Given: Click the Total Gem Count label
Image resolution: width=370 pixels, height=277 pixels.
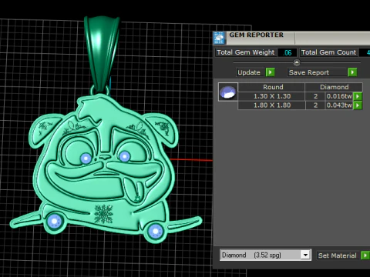Looking at the screenshot, I should click(x=328, y=52).
